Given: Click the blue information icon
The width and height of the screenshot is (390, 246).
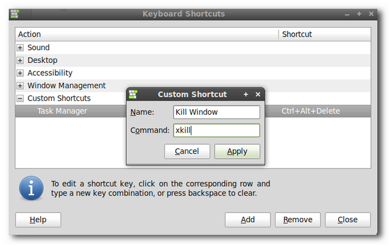Looking at the screenshot, I should pyautogui.click(x=32, y=188).
